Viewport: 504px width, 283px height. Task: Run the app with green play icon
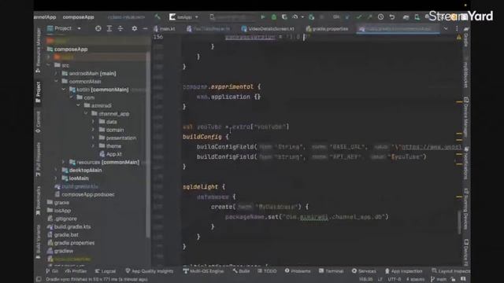click(x=262, y=17)
